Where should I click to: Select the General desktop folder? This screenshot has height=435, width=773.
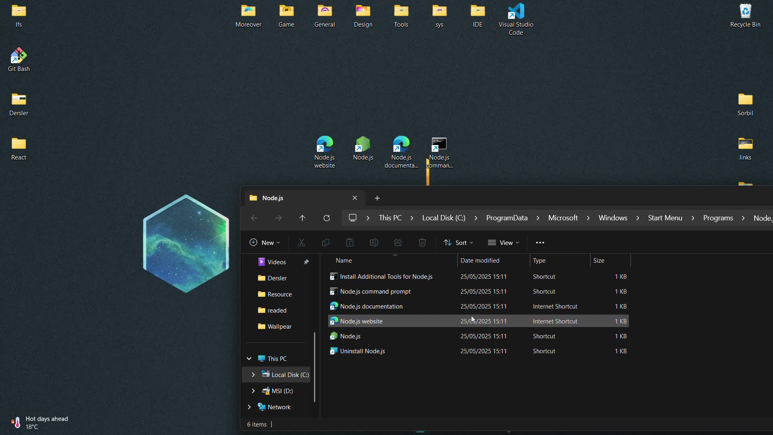coord(324,15)
